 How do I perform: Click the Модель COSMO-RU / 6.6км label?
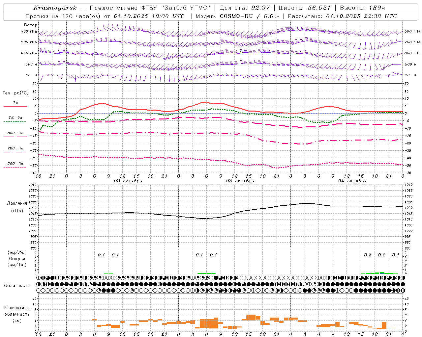click(238, 16)
